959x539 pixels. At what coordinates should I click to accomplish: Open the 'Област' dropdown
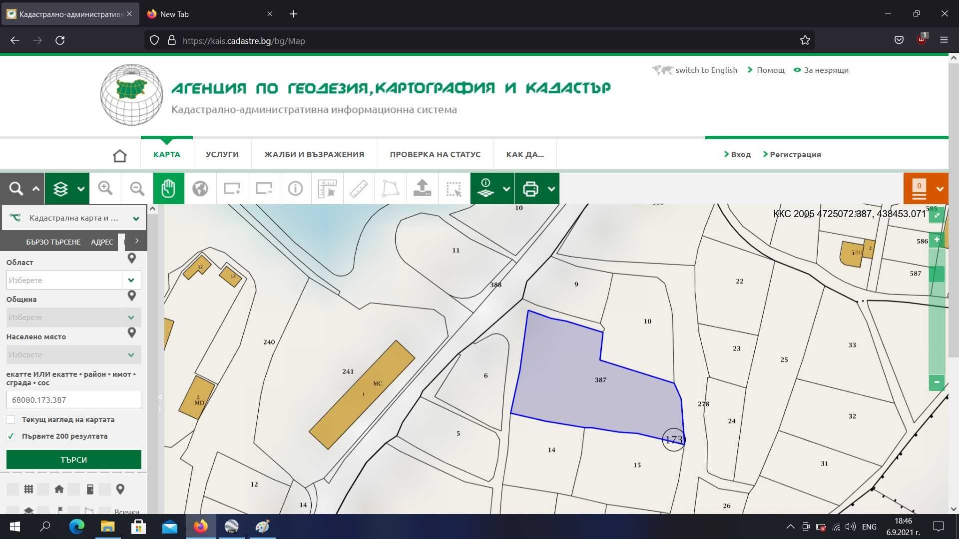(x=131, y=280)
